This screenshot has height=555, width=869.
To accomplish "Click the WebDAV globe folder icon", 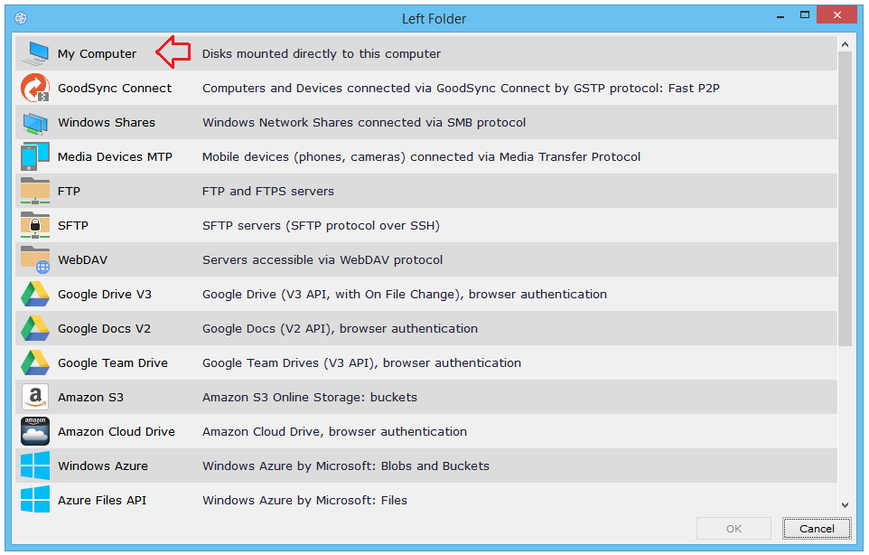I will (x=35, y=259).
